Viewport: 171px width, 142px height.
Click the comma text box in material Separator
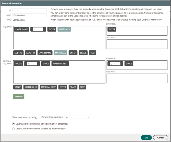(115, 64)
